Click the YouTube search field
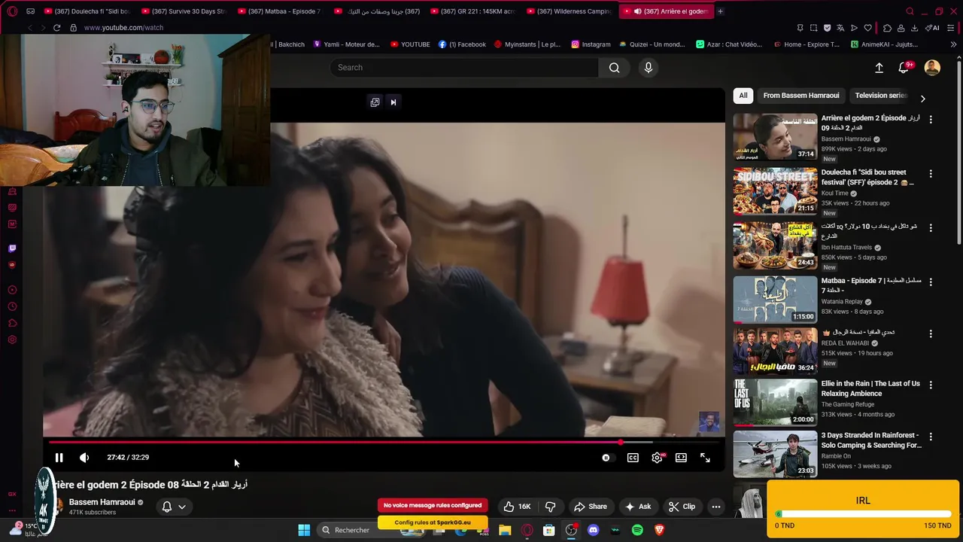This screenshot has height=542, width=963. tap(464, 68)
